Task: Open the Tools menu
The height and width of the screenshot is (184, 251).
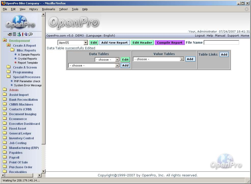Action: click(75, 9)
